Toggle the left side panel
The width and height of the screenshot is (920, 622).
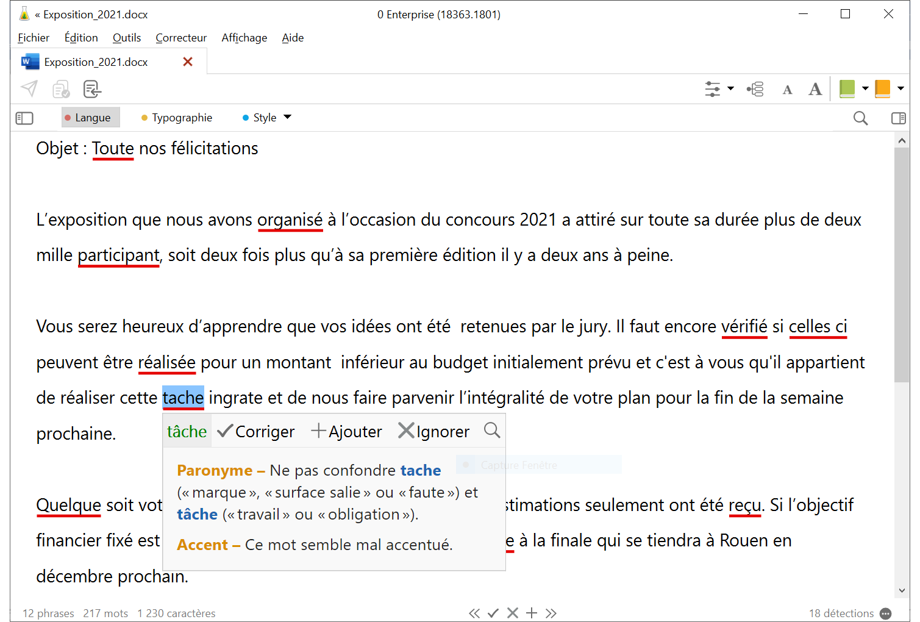tap(24, 118)
